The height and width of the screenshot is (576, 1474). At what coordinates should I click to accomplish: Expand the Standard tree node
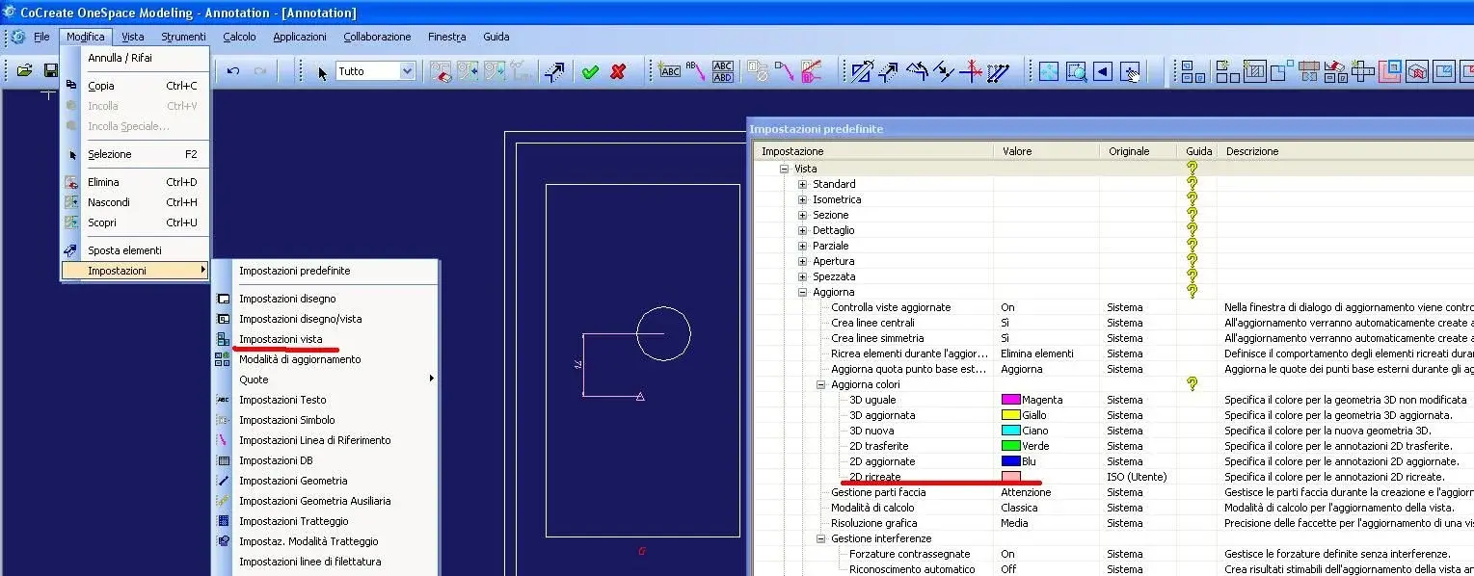pos(803,184)
